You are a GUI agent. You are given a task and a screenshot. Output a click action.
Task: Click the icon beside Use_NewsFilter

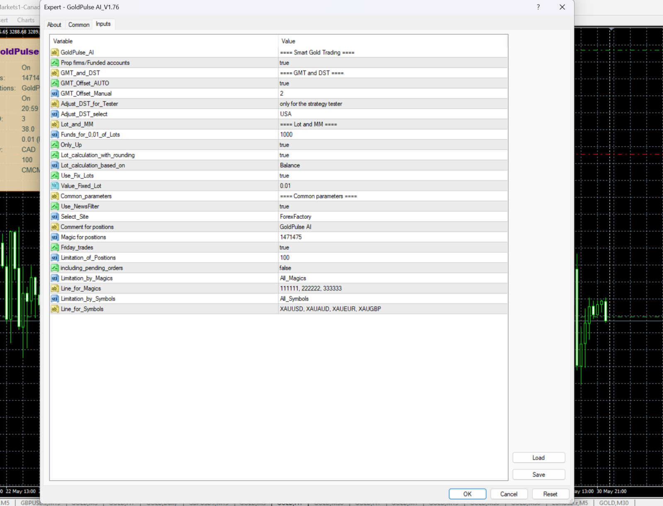55,206
